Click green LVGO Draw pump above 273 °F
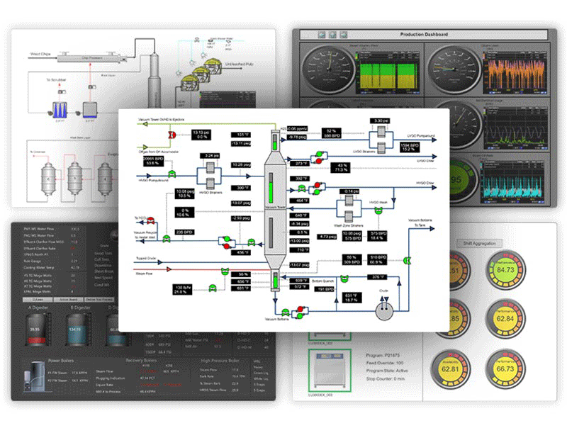Screen dimensions: 567x428 click(319, 154)
